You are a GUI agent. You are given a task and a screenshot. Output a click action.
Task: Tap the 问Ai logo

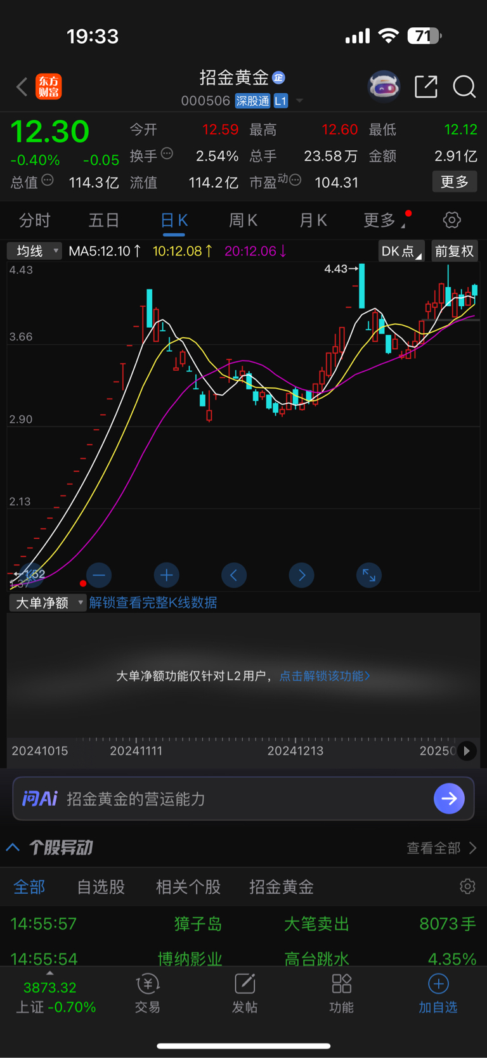tap(39, 798)
